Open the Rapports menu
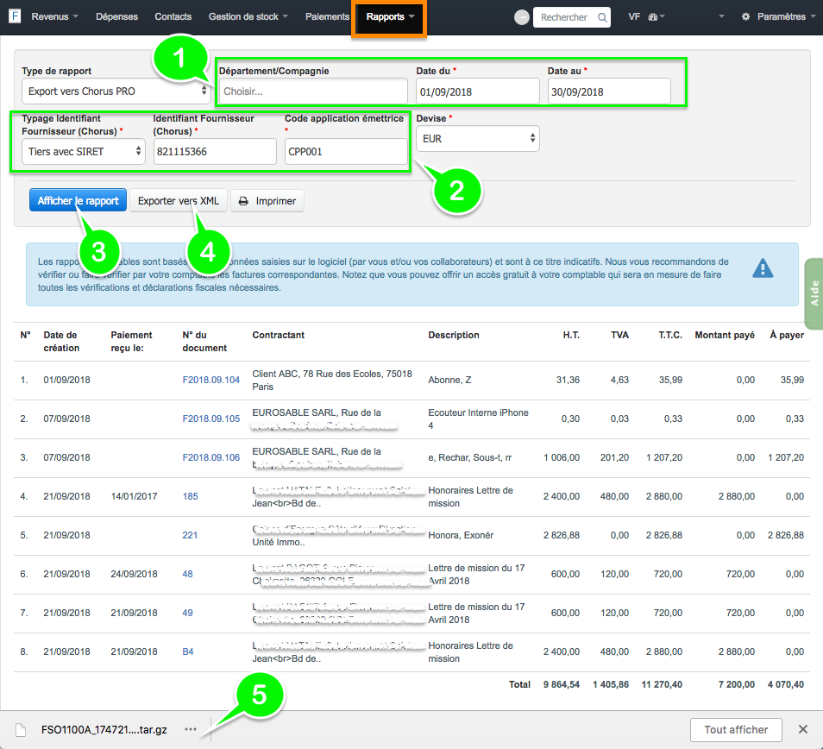The width and height of the screenshot is (823, 749). coord(389,17)
